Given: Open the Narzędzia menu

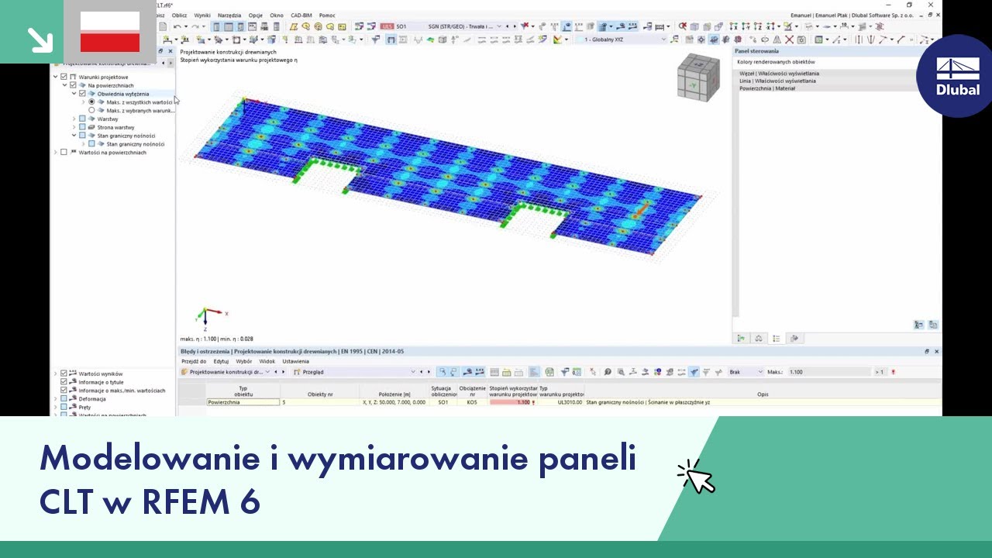Looking at the screenshot, I should click(x=229, y=15).
